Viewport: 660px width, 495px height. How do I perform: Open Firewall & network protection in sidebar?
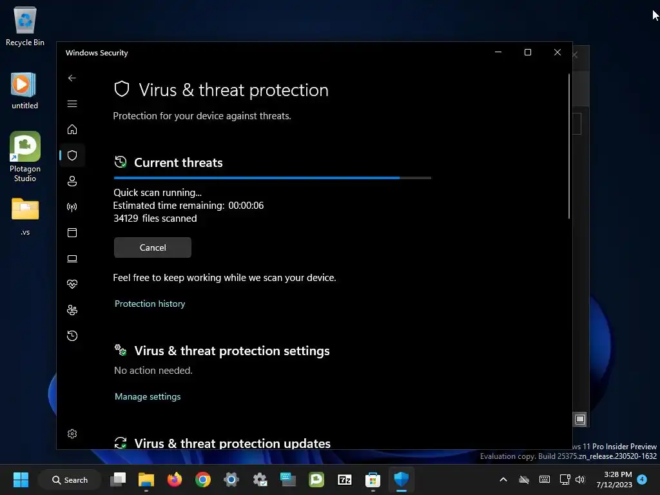72,207
